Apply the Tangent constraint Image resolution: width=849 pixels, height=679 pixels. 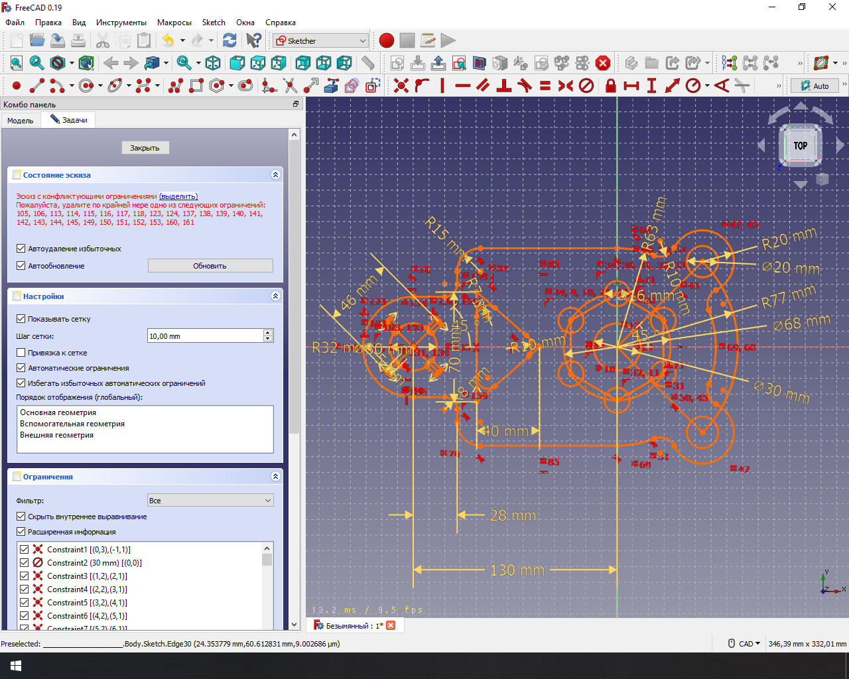click(525, 86)
